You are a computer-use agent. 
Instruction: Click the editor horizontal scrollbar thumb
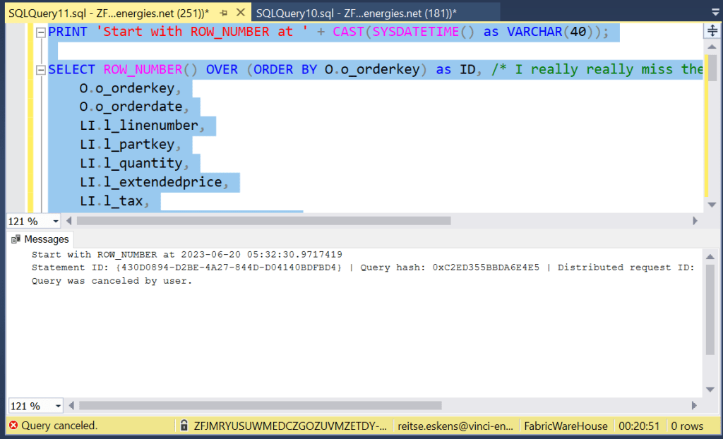pos(265,221)
